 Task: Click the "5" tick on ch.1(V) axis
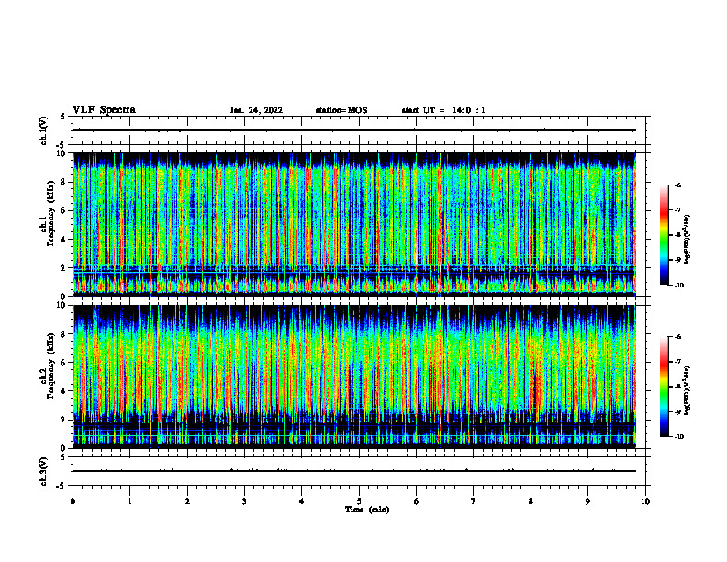point(62,117)
